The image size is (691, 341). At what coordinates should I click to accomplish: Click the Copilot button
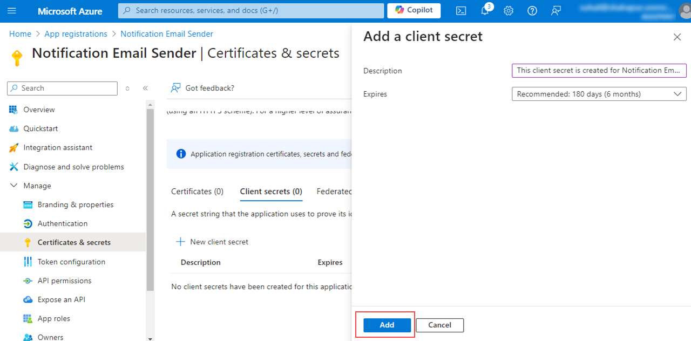[x=414, y=10]
